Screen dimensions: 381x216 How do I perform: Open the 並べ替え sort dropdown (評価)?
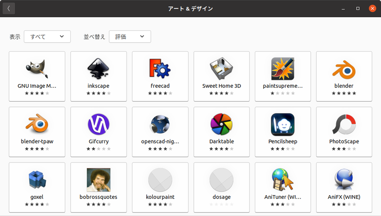click(x=130, y=37)
